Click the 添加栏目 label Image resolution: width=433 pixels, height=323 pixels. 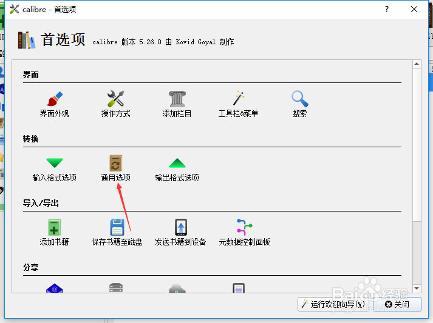click(x=177, y=113)
